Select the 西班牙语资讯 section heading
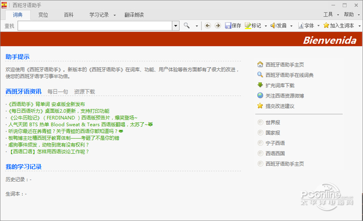363x221 pixels. pyautogui.click(x=24, y=91)
